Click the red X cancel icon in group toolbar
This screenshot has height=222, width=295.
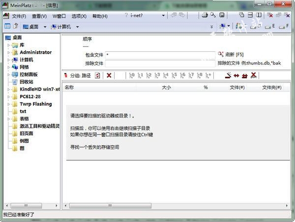click(109, 75)
